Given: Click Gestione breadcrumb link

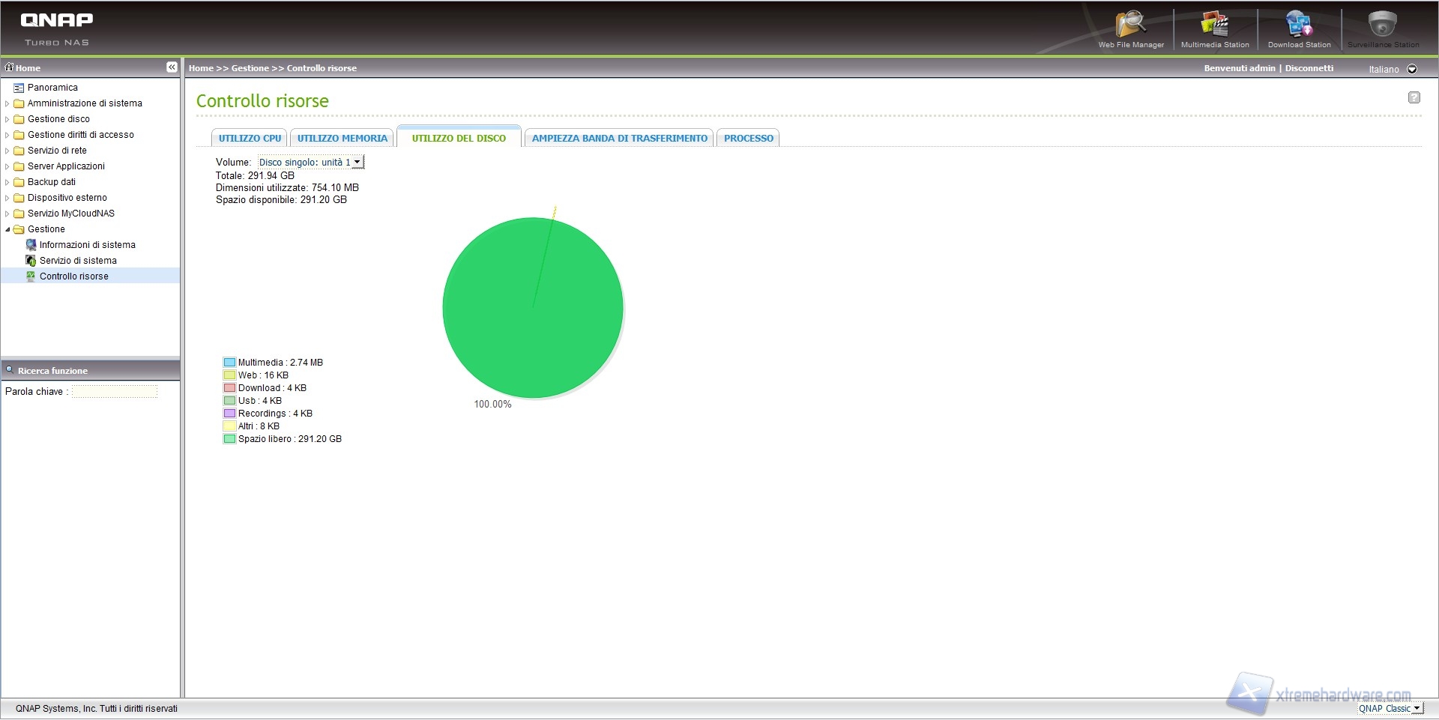Looking at the screenshot, I should [250, 68].
